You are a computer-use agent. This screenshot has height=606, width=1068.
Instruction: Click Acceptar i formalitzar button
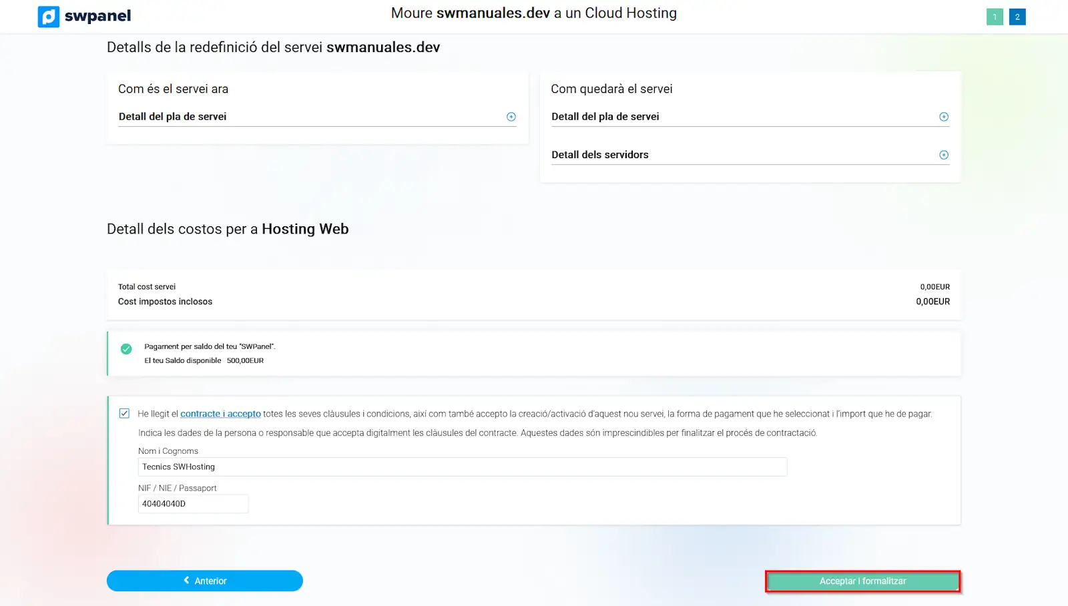862,581
